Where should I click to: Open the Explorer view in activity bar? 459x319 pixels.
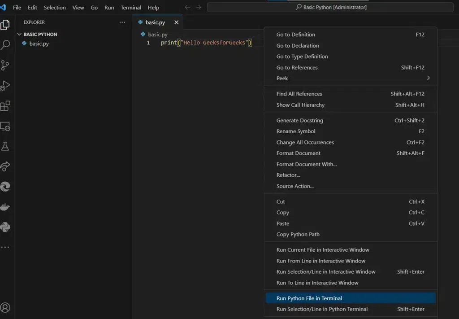5,25
